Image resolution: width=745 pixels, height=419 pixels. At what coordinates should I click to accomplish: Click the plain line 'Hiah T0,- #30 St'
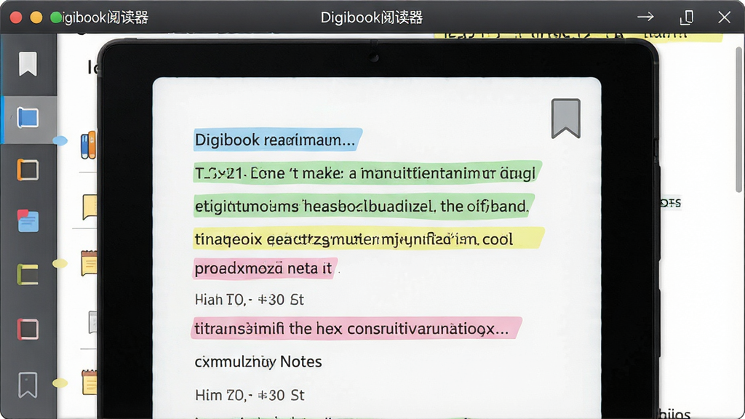click(250, 300)
